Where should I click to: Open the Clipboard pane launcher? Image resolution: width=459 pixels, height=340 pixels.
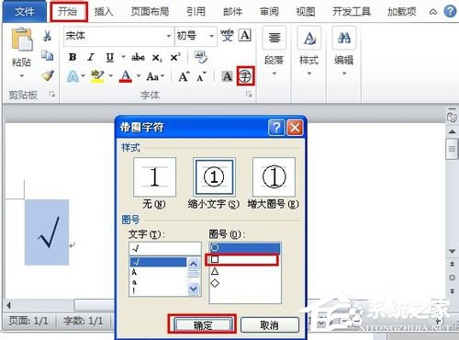pyautogui.click(x=52, y=95)
